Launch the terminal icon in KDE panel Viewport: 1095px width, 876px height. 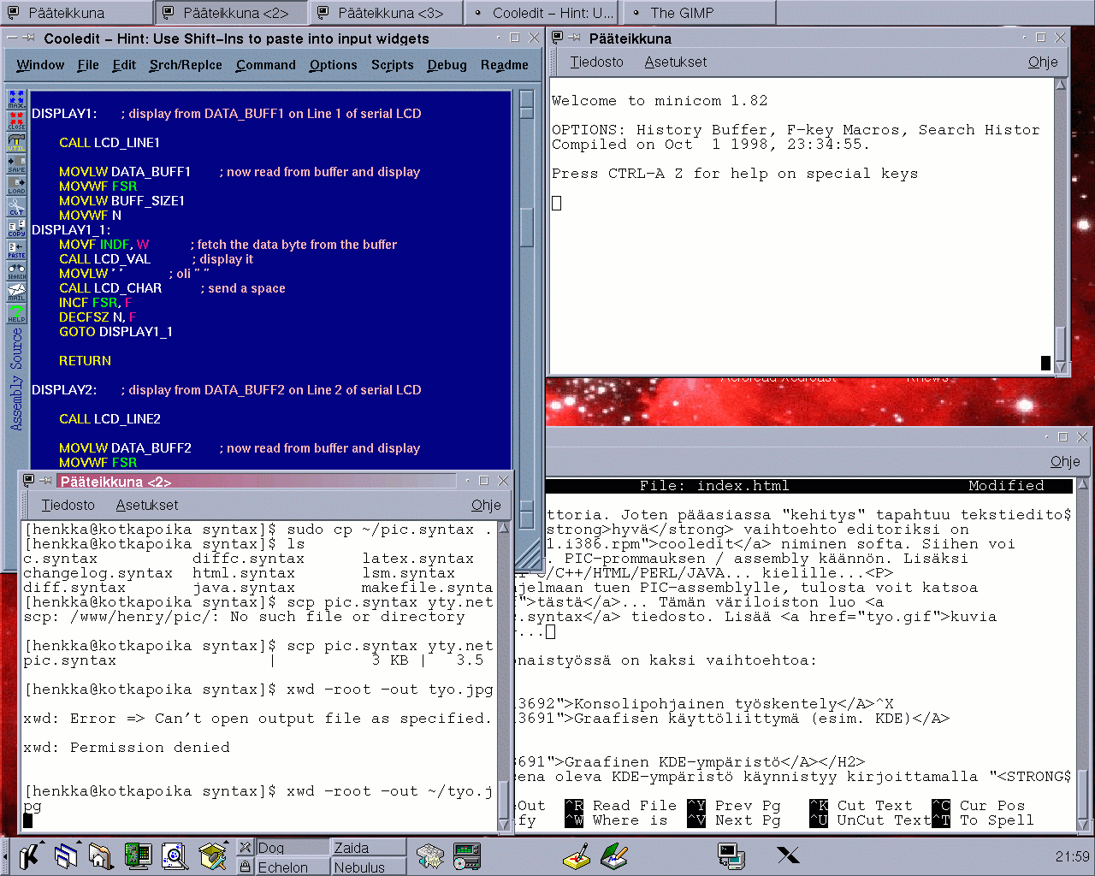point(731,856)
